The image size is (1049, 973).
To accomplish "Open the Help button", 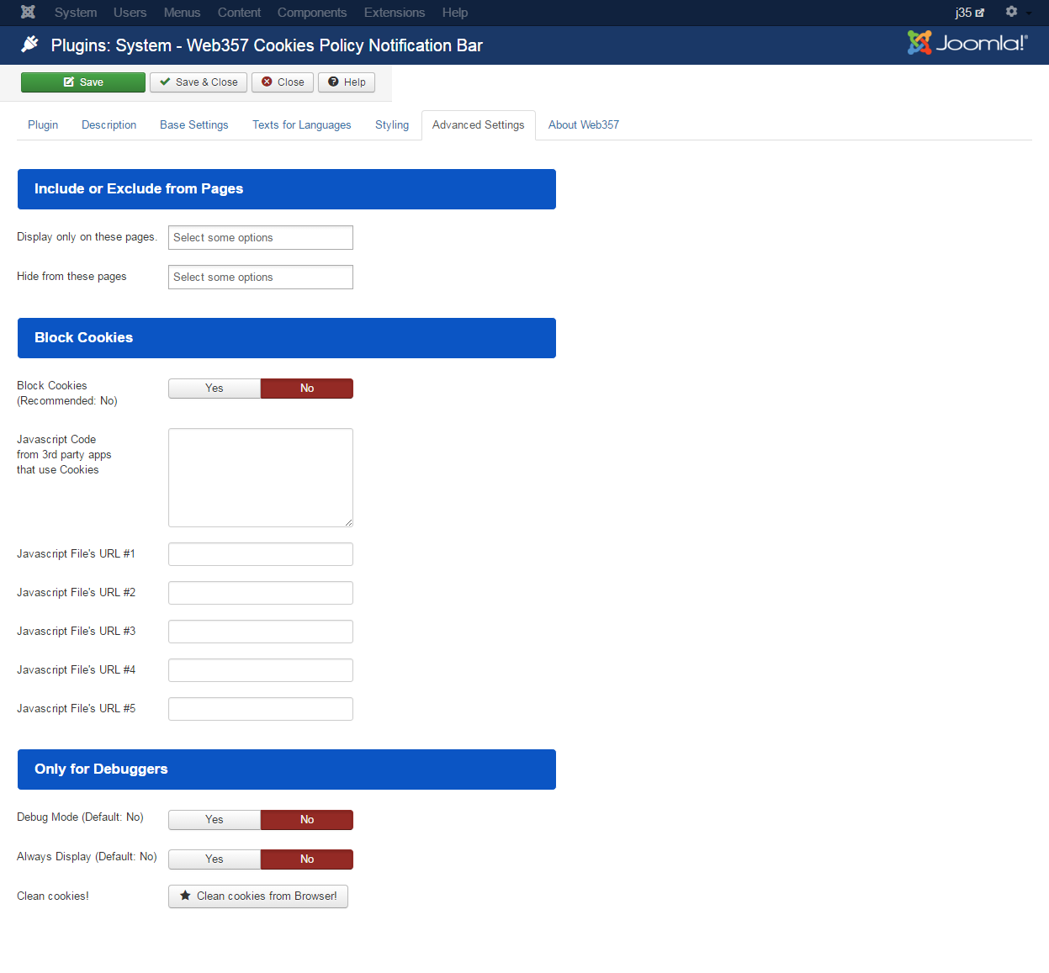I will click(x=347, y=82).
